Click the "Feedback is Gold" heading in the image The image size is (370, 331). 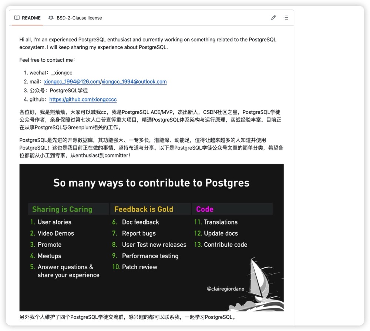click(144, 209)
